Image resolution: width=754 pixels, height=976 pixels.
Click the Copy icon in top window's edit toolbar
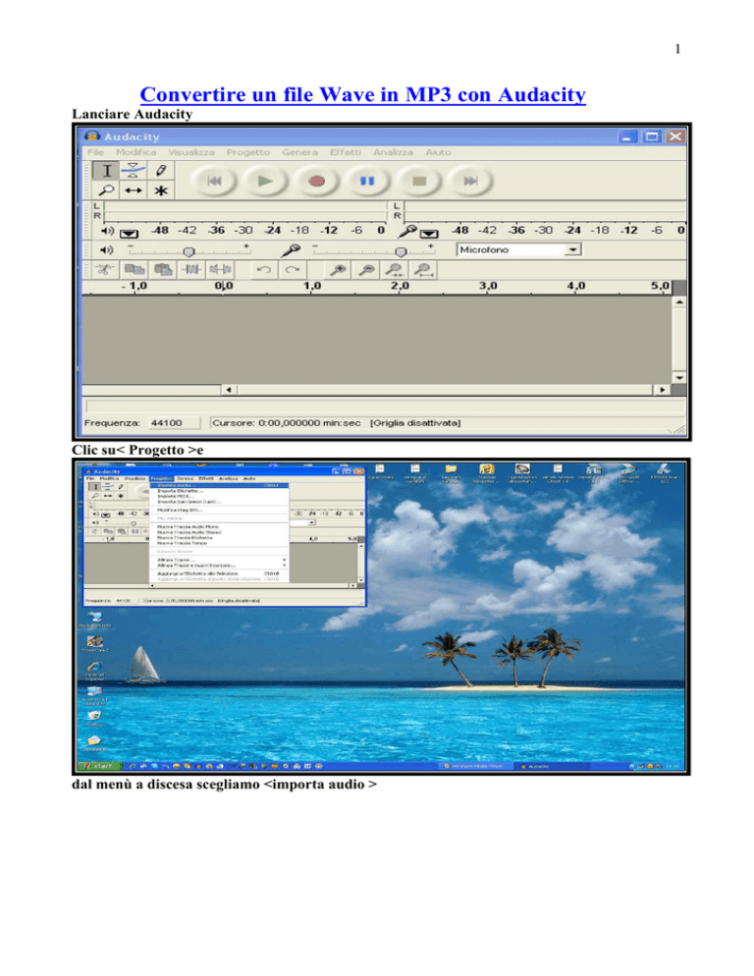pos(135,269)
